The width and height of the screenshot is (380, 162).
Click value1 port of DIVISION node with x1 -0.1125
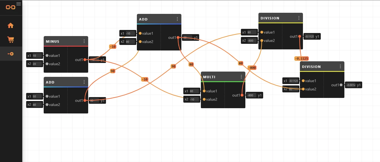(x=303, y=81)
